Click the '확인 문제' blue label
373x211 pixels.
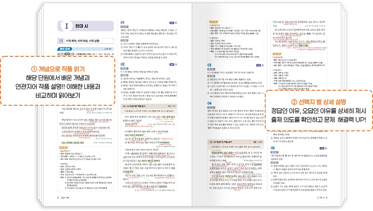coord(65,49)
